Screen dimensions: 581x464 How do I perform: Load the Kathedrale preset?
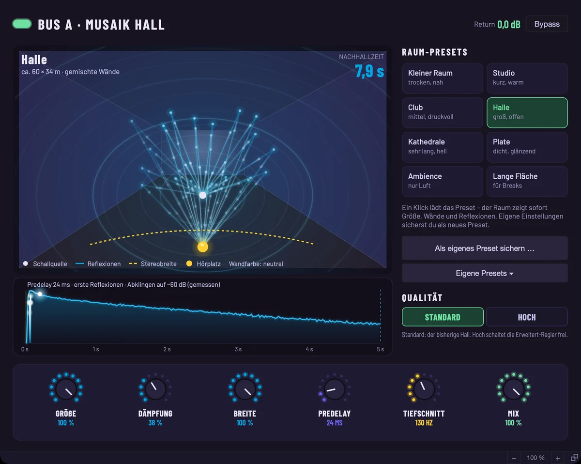click(443, 147)
